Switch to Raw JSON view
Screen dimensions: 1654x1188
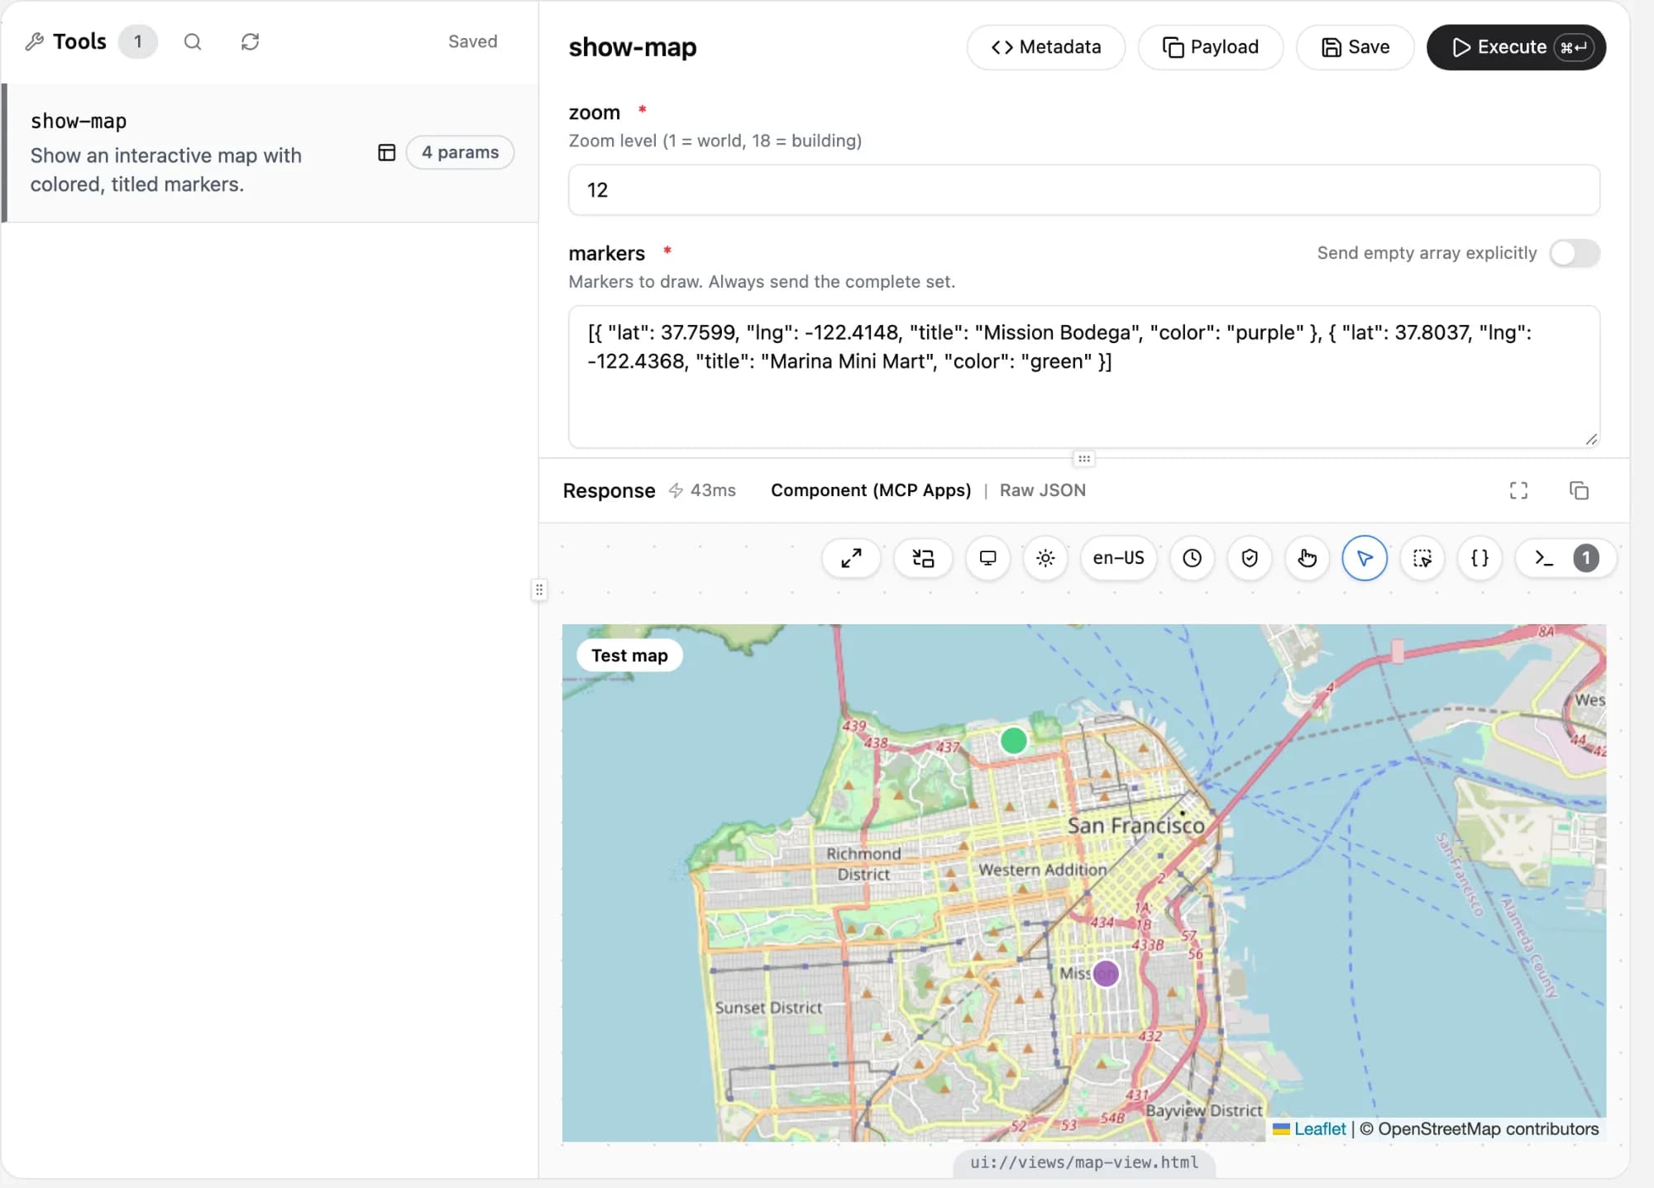(1042, 490)
